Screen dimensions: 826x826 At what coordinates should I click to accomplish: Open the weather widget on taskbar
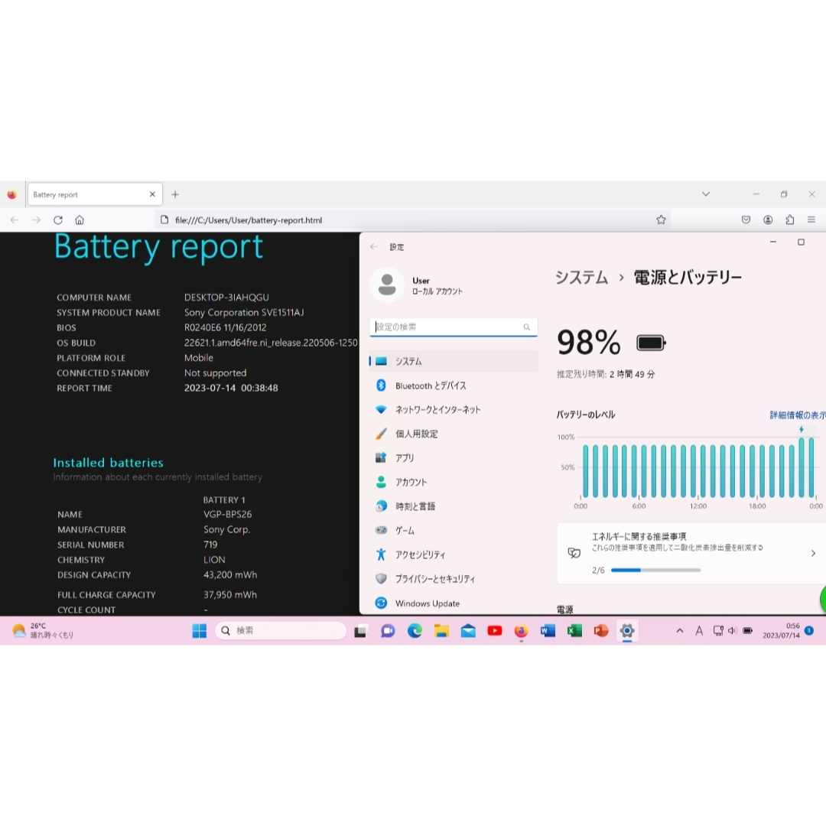click(x=43, y=630)
